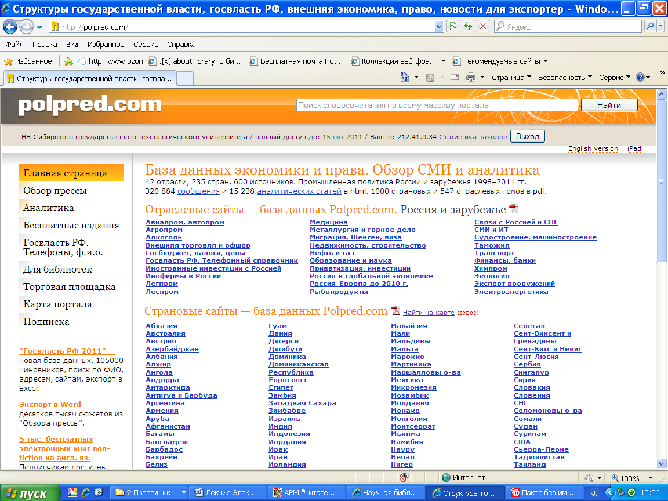Click the portal search input field
This screenshot has width=668, height=501.
tap(437, 105)
